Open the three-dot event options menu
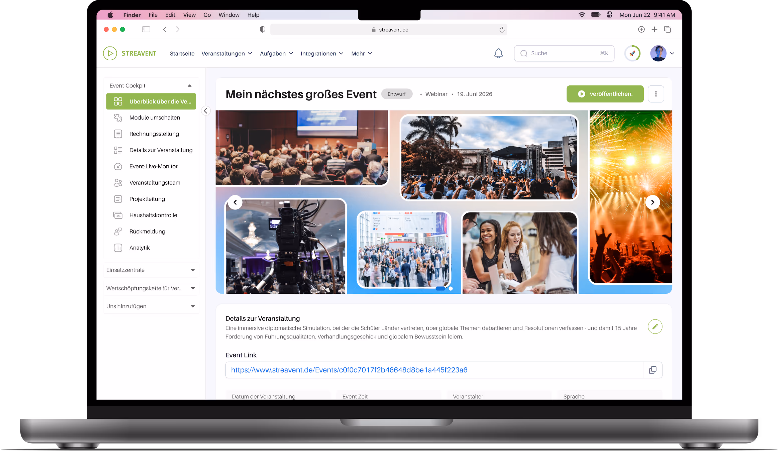This screenshot has width=778, height=451. (655, 94)
